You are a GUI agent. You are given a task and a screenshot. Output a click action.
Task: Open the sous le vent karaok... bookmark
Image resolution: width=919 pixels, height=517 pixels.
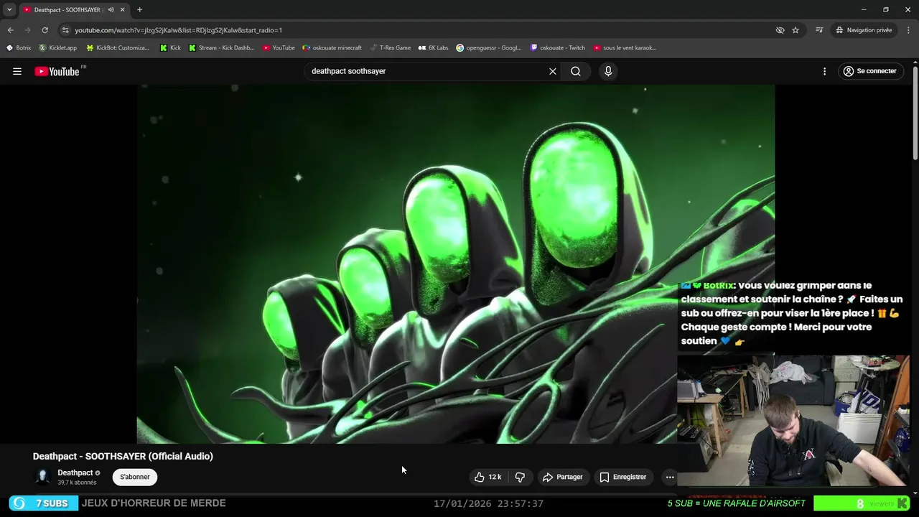(x=625, y=48)
